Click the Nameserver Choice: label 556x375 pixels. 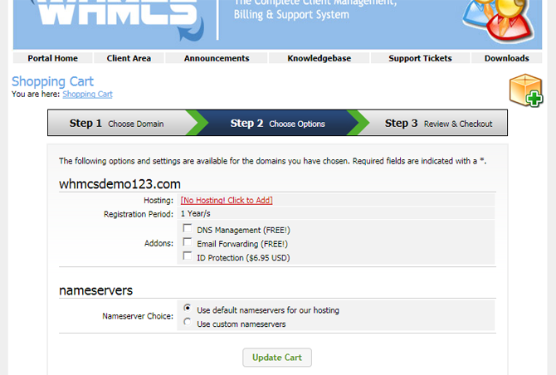tap(138, 316)
